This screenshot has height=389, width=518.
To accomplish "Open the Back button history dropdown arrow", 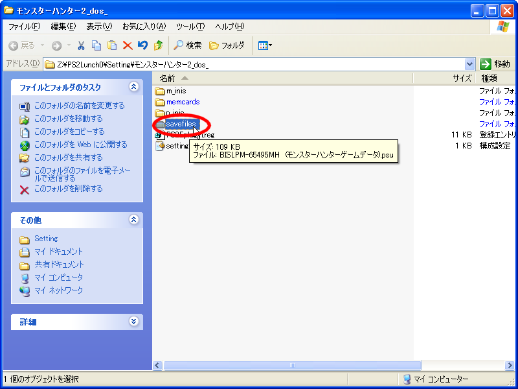I will (42, 45).
